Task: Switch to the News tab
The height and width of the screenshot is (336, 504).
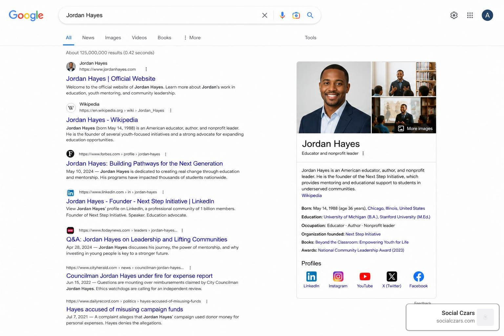Action: tap(88, 38)
